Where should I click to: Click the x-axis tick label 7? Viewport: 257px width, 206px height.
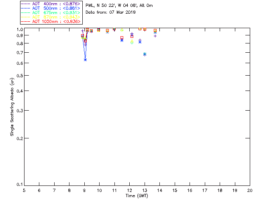54,190
